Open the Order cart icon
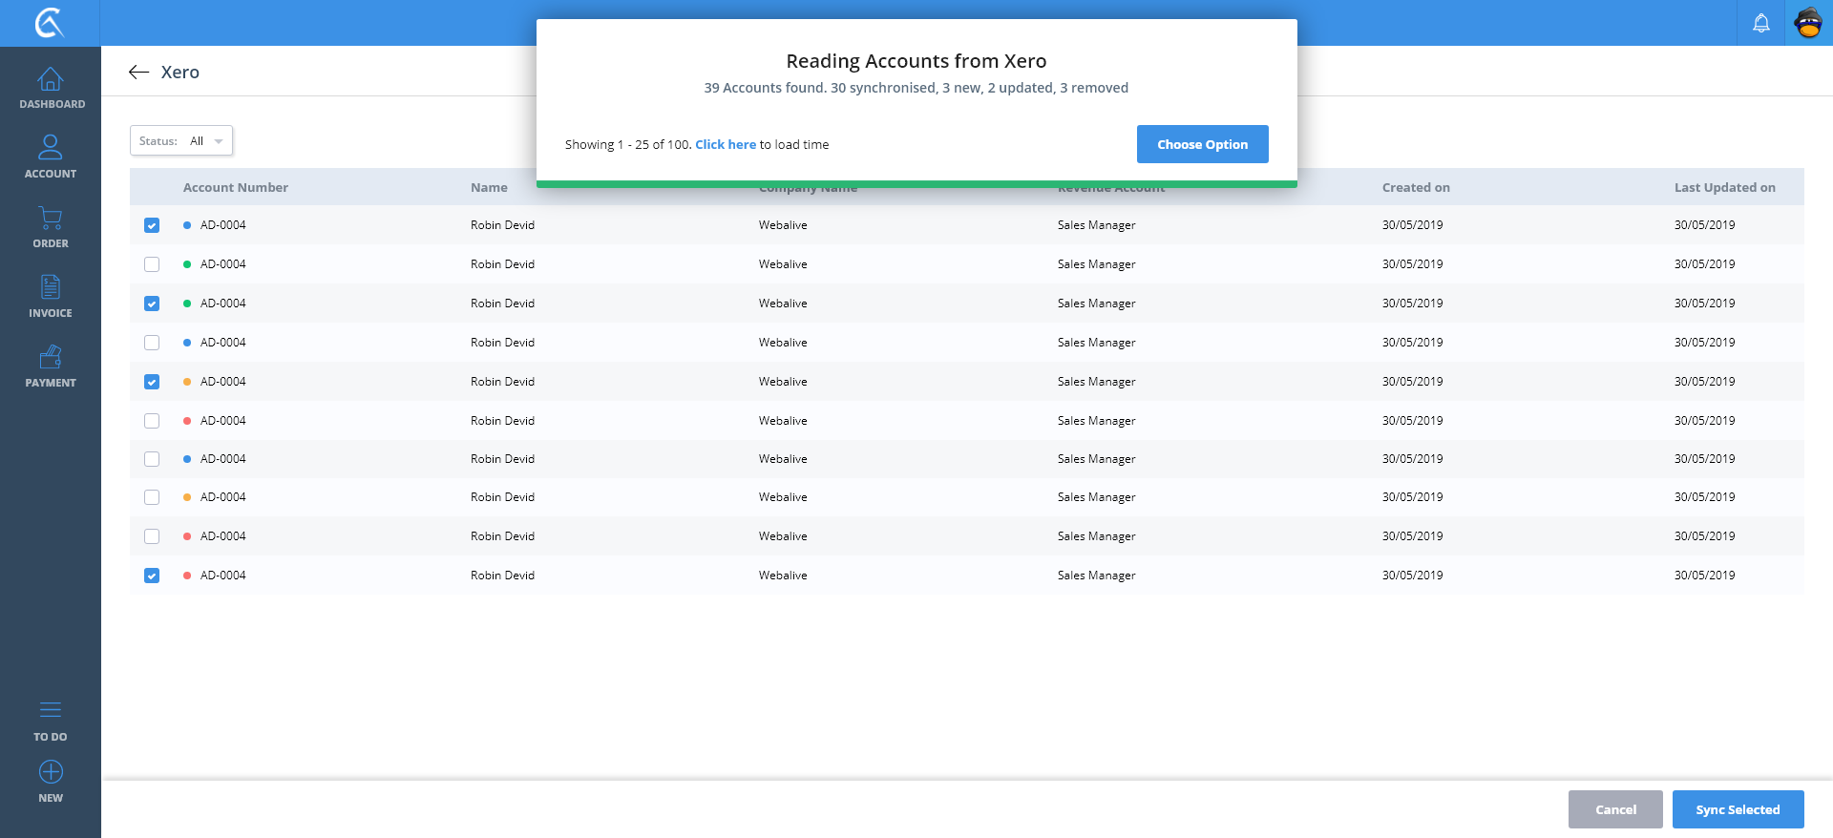The image size is (1833, 838). (x=51, y=219)
